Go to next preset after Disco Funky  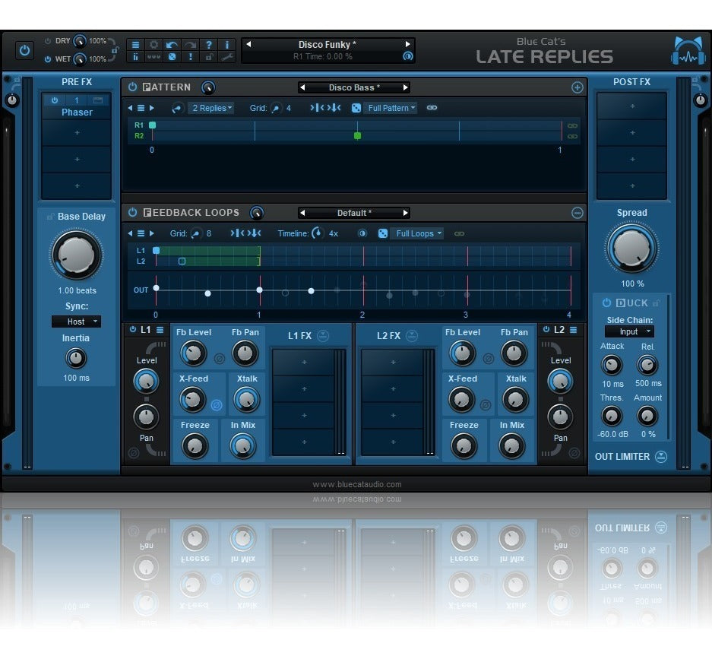407,45
